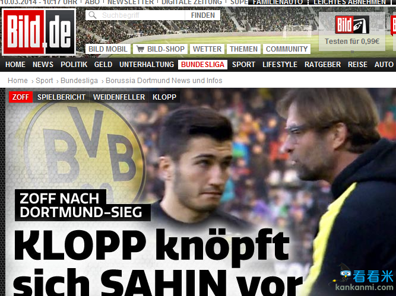Screen dimensions: 396x296
Task: Select UNTERHALTUNG in the main navigation
Action: pyautogui.click(x=147, y=65)
